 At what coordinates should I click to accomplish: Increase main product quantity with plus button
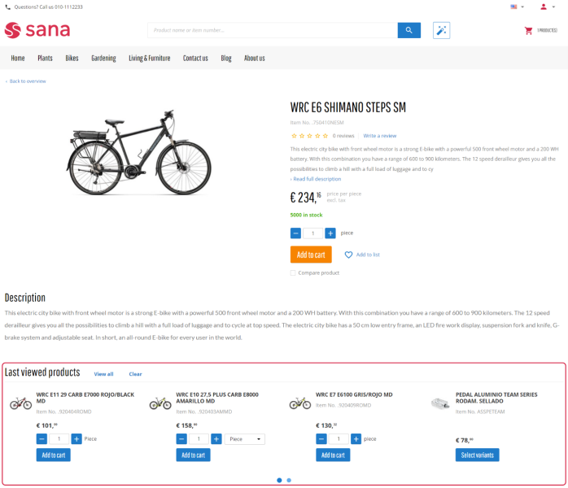click(330, 233)
